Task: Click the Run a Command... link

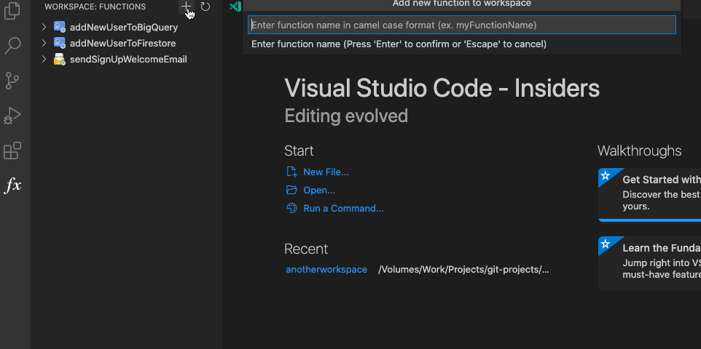Action: [343, 209]
